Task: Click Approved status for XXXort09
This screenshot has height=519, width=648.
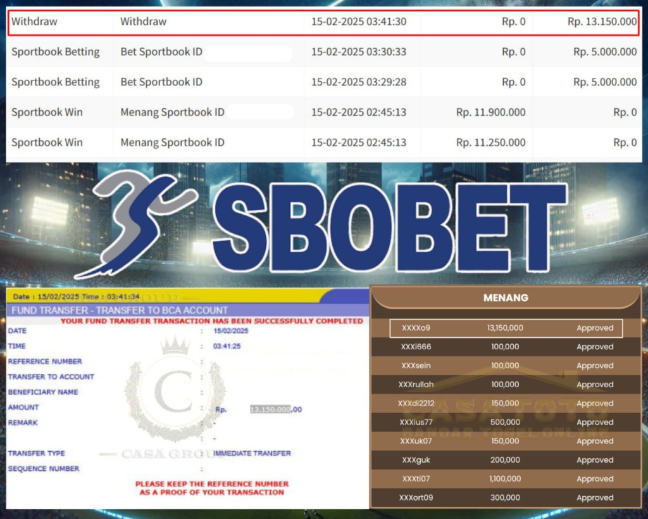Action: (x=594, y=497)
